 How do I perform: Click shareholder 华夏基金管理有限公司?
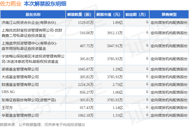pyautogui.click(x=20, y=115)
